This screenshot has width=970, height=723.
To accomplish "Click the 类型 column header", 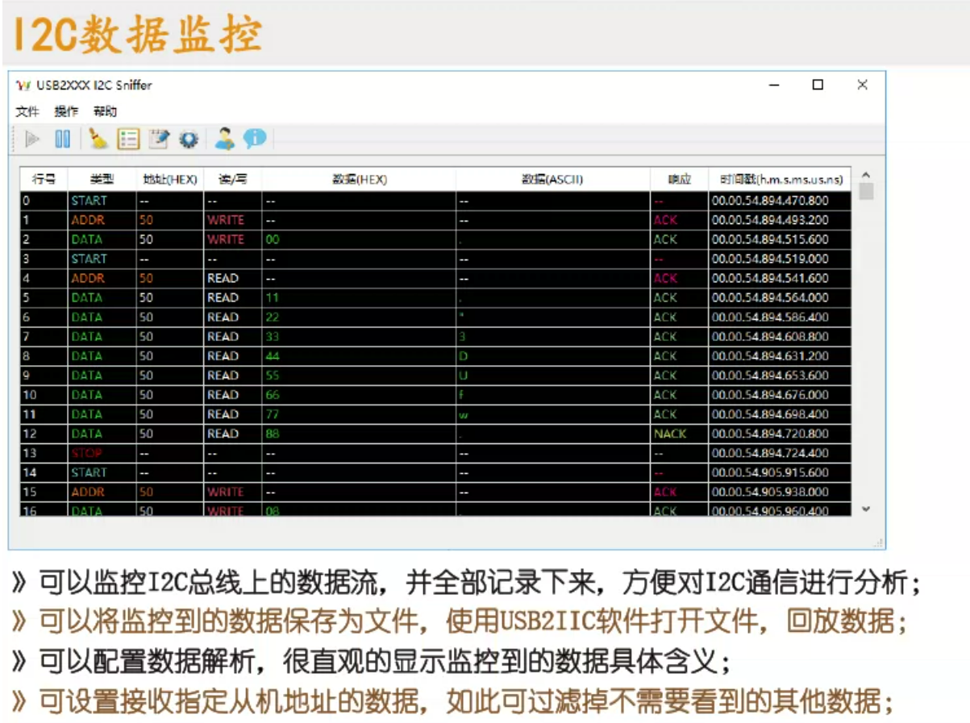I will (x=102, y=180).
